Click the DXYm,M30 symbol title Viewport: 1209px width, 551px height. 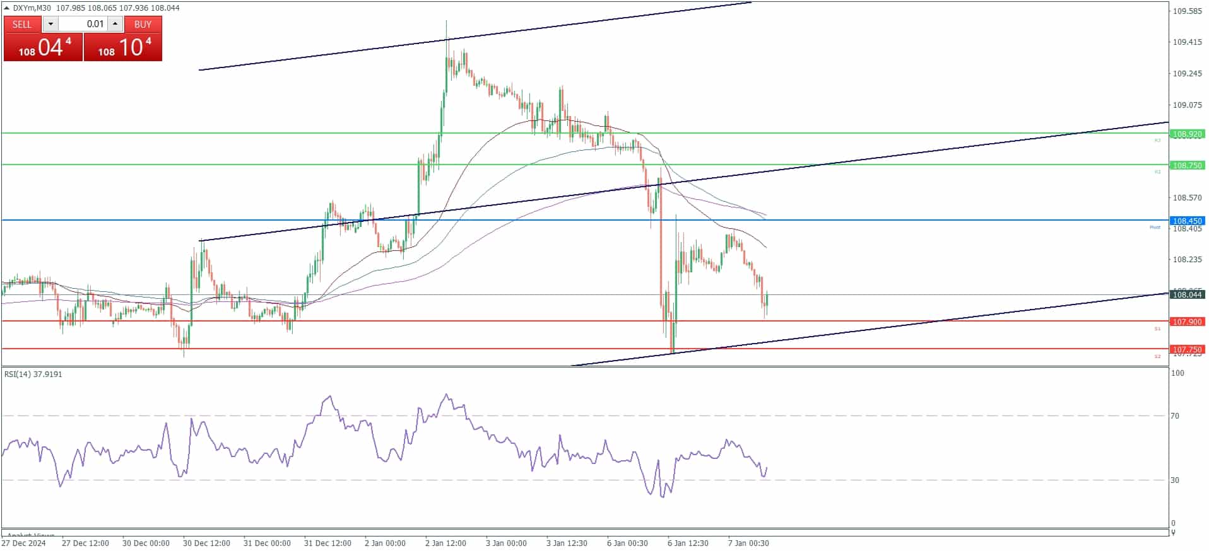point(32,8)
